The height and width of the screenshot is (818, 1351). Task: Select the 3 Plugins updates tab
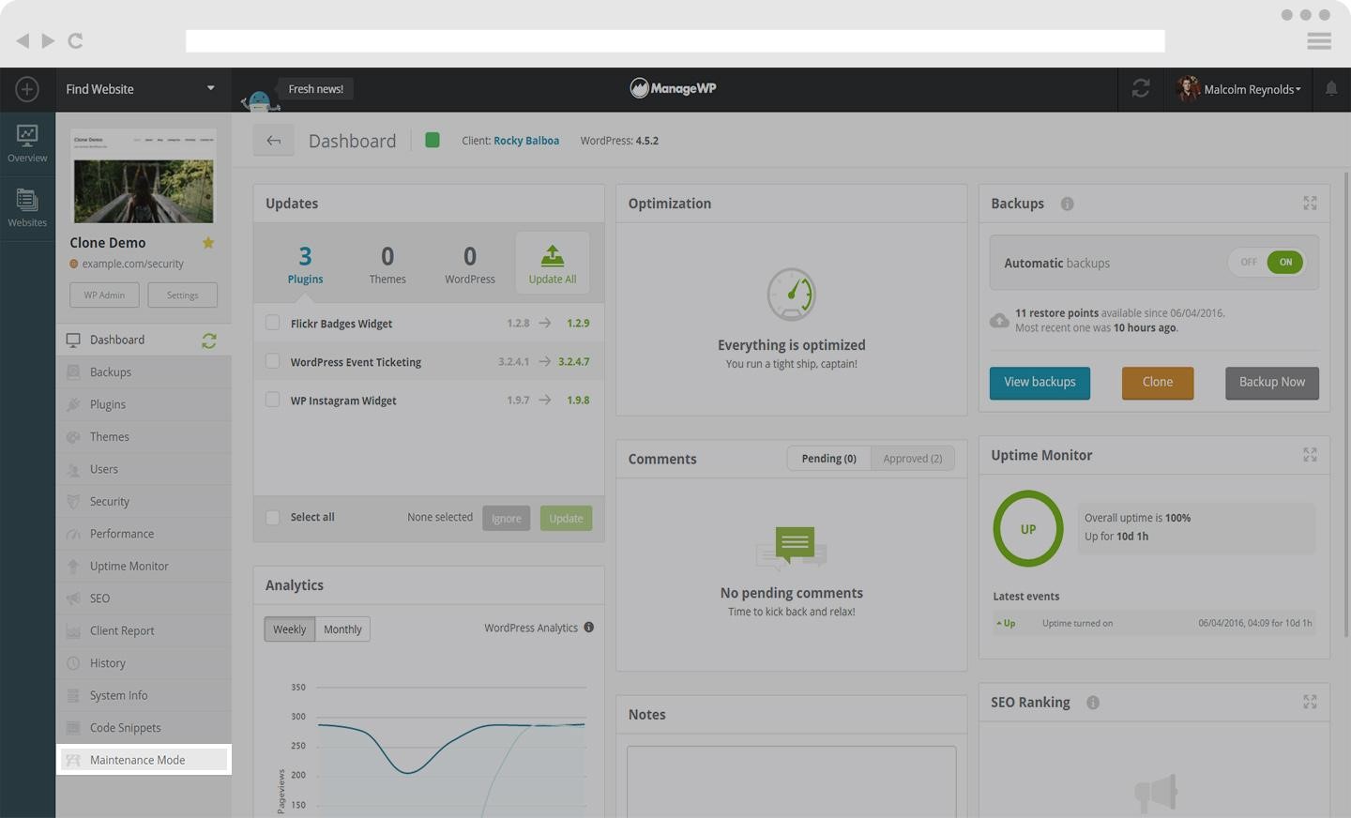pos(305,264)
